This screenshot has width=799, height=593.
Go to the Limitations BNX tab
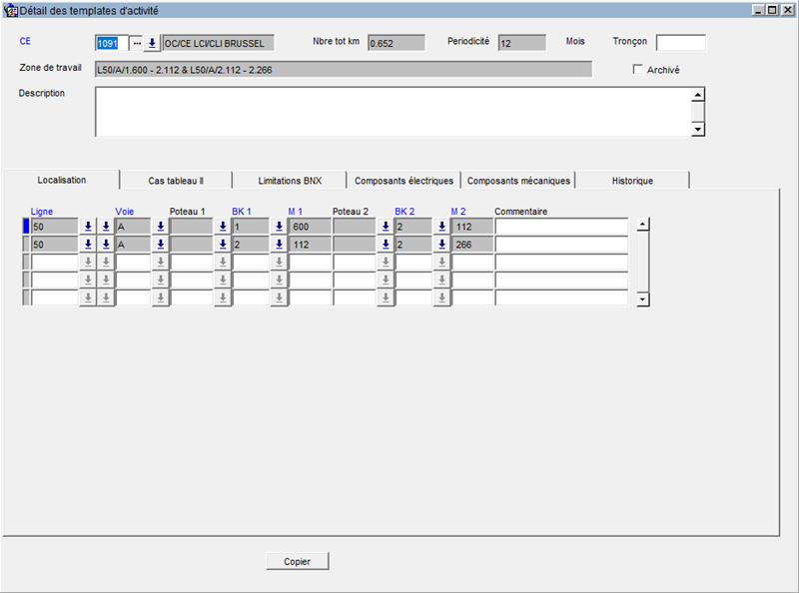290,181
